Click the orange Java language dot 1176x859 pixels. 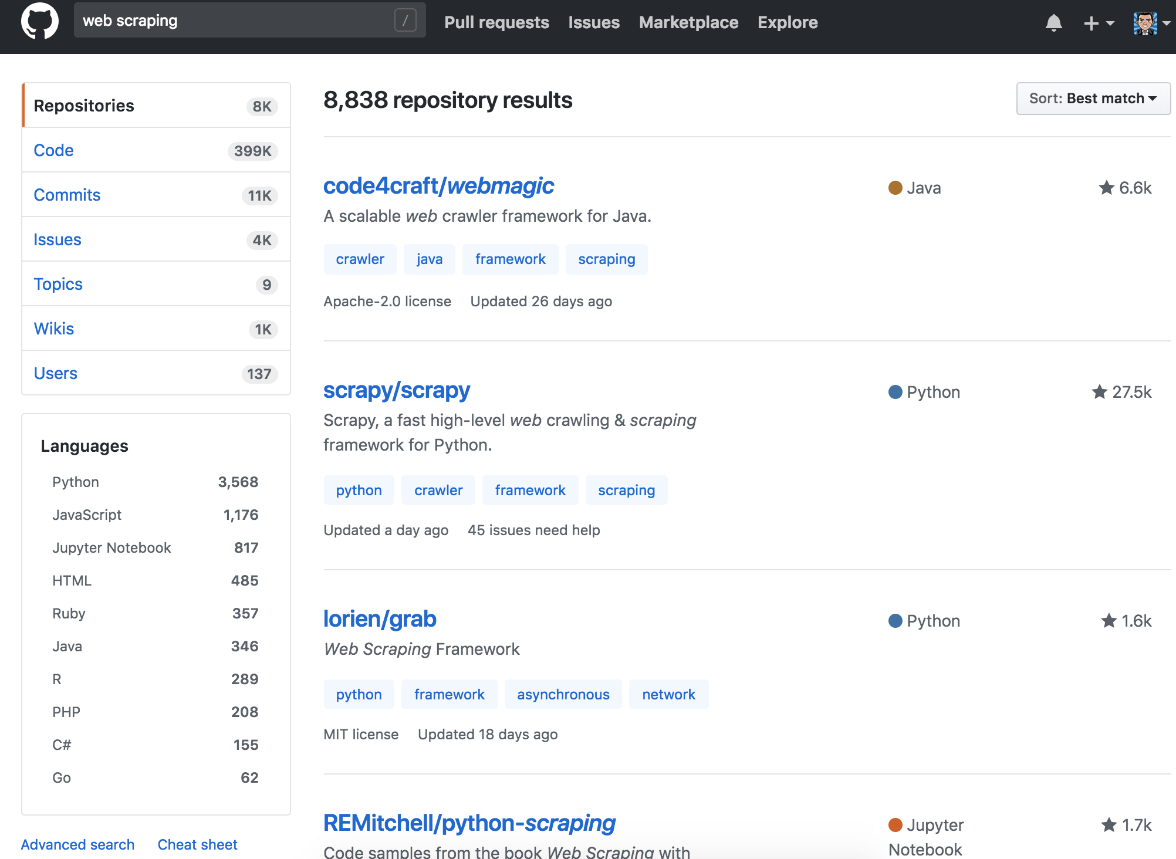(895, 188)
